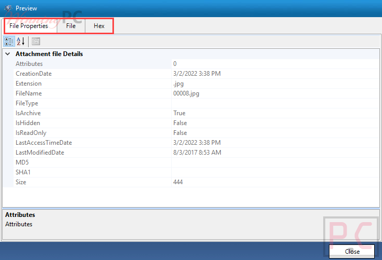The image size is (382, 260).
Task: Click the empty FileType value field
Action: [275, 103]
